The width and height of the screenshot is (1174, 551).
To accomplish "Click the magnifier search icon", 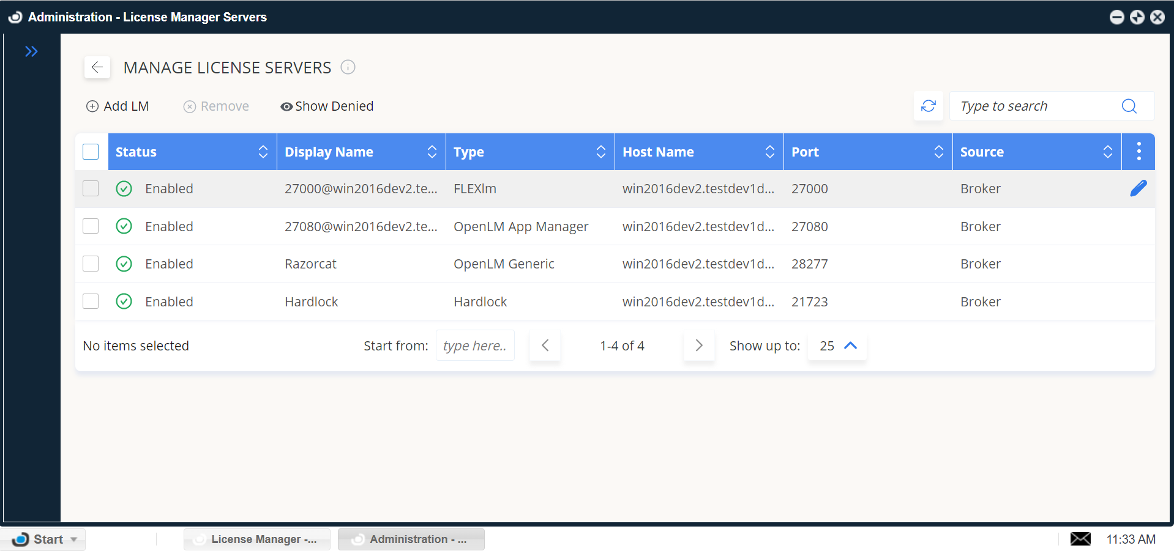I will pyautogui.click(x=1129, y=106).
